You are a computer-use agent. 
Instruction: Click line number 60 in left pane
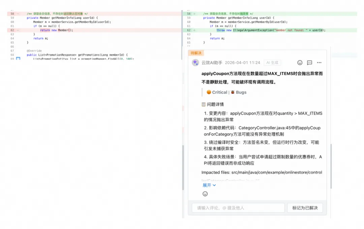[12, 22]
